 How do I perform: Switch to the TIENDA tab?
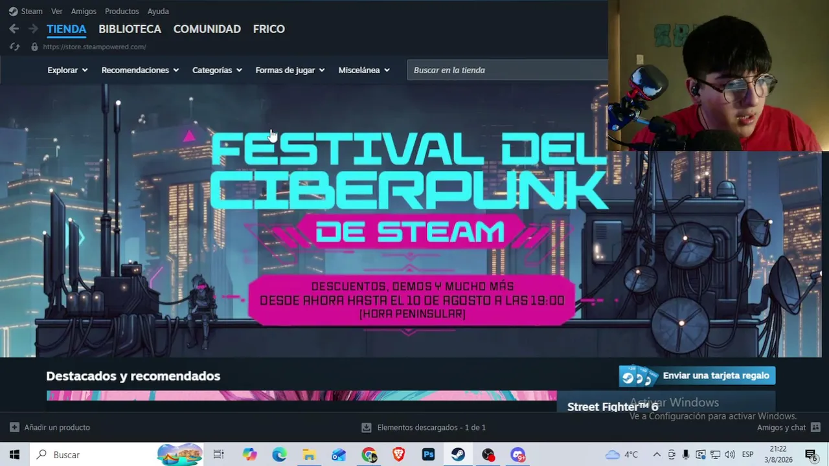pyautogui.click(x=66, y=29)
